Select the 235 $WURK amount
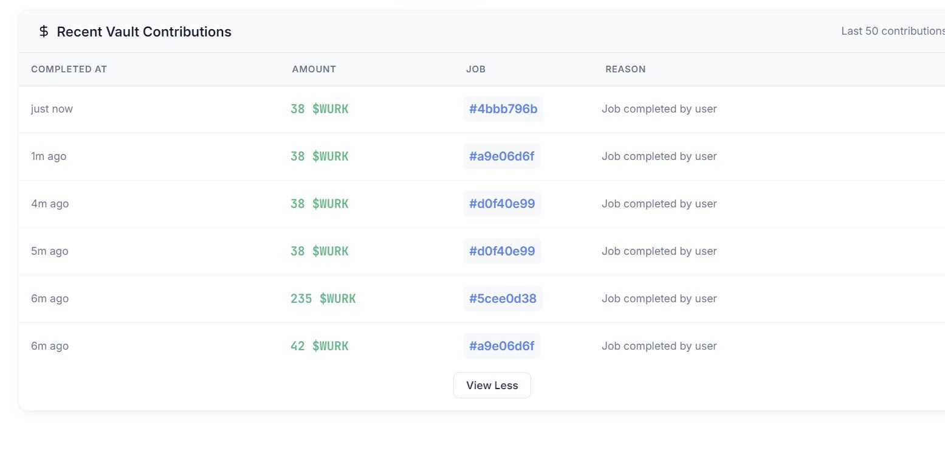This screenshot has height=453, width=945. point(323,299)
